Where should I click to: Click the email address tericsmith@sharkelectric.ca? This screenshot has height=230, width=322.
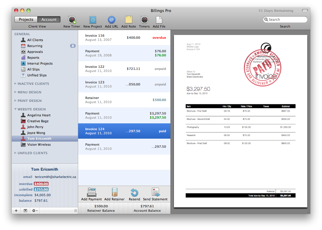pyautogui.click(x=56, y=177)
